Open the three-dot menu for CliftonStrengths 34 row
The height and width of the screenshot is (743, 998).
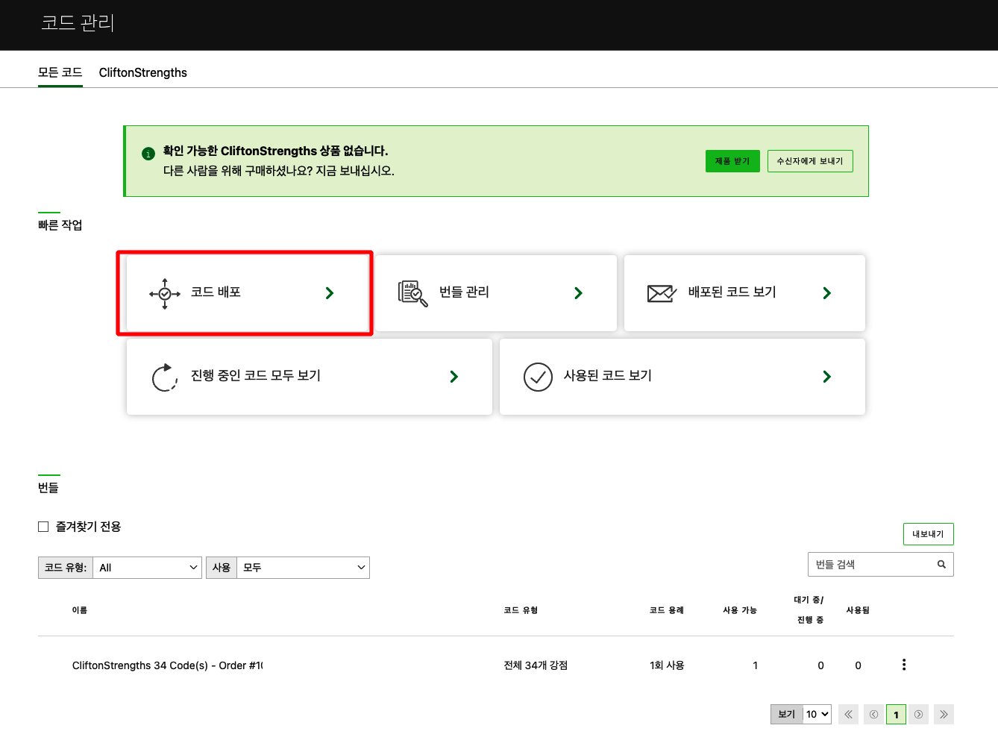904,665
